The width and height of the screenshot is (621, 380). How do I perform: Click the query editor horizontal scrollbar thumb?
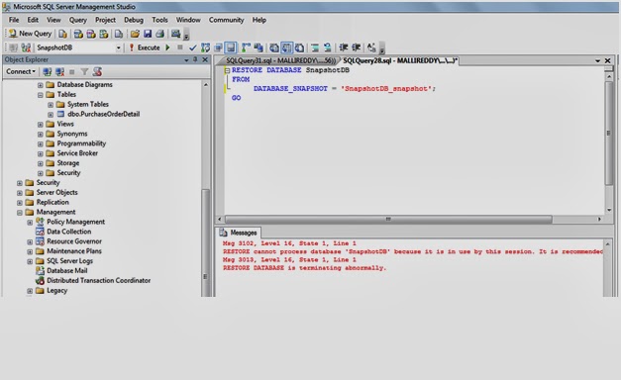coord(388,220)
